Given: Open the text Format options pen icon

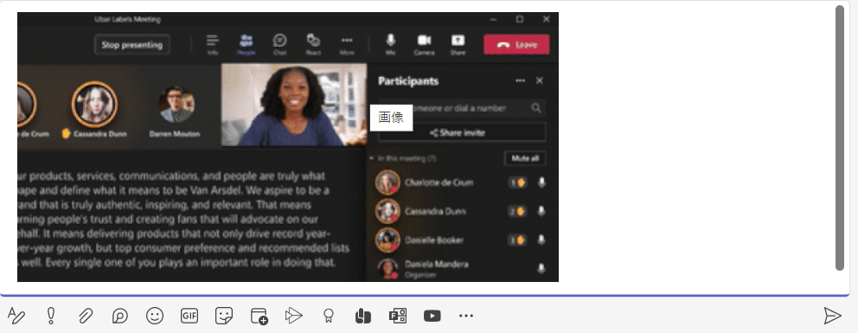Looking at the screenshot, I should coord(16,316).
